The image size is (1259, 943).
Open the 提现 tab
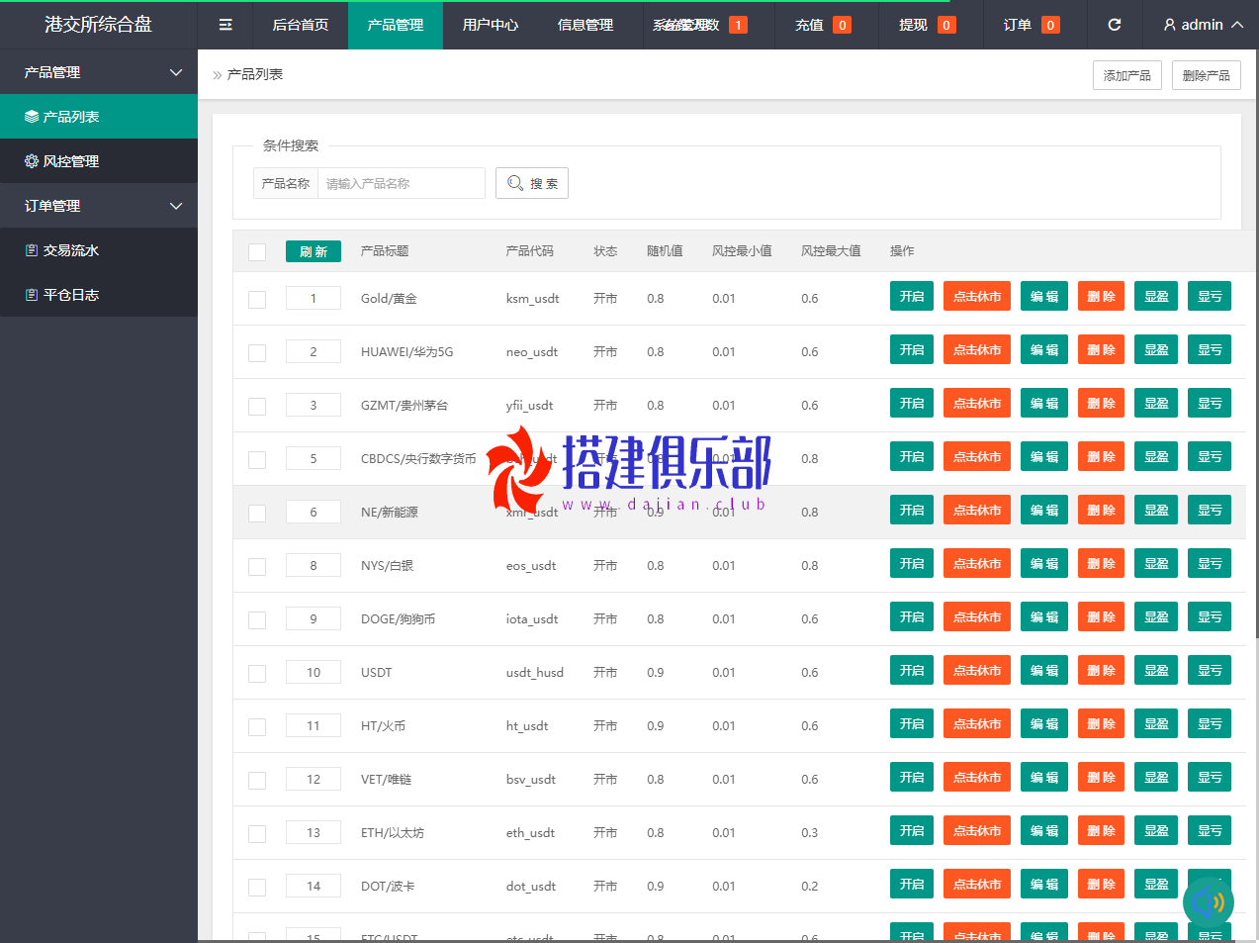point(927,25)
